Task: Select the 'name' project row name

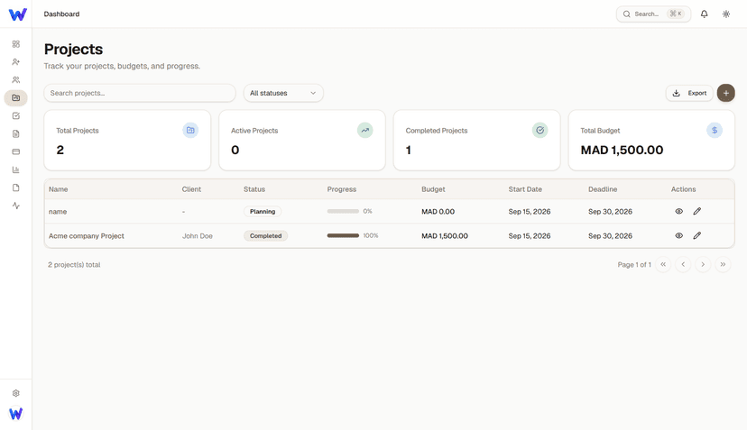Action: point(58,212)
